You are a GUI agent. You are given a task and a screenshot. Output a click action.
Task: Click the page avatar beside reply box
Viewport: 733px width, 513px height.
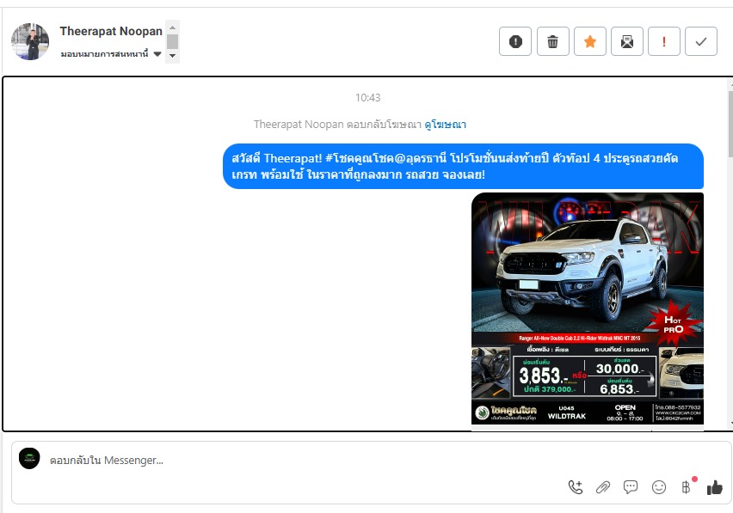pos(29,458)
